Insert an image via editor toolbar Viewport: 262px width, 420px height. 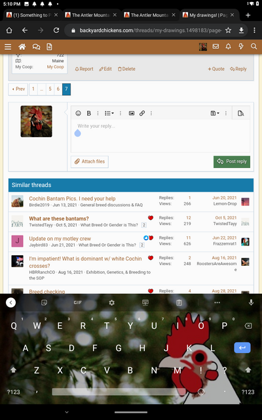[132, 114]
